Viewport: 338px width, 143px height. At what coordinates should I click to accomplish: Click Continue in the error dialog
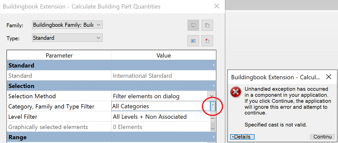pos(322,137)
